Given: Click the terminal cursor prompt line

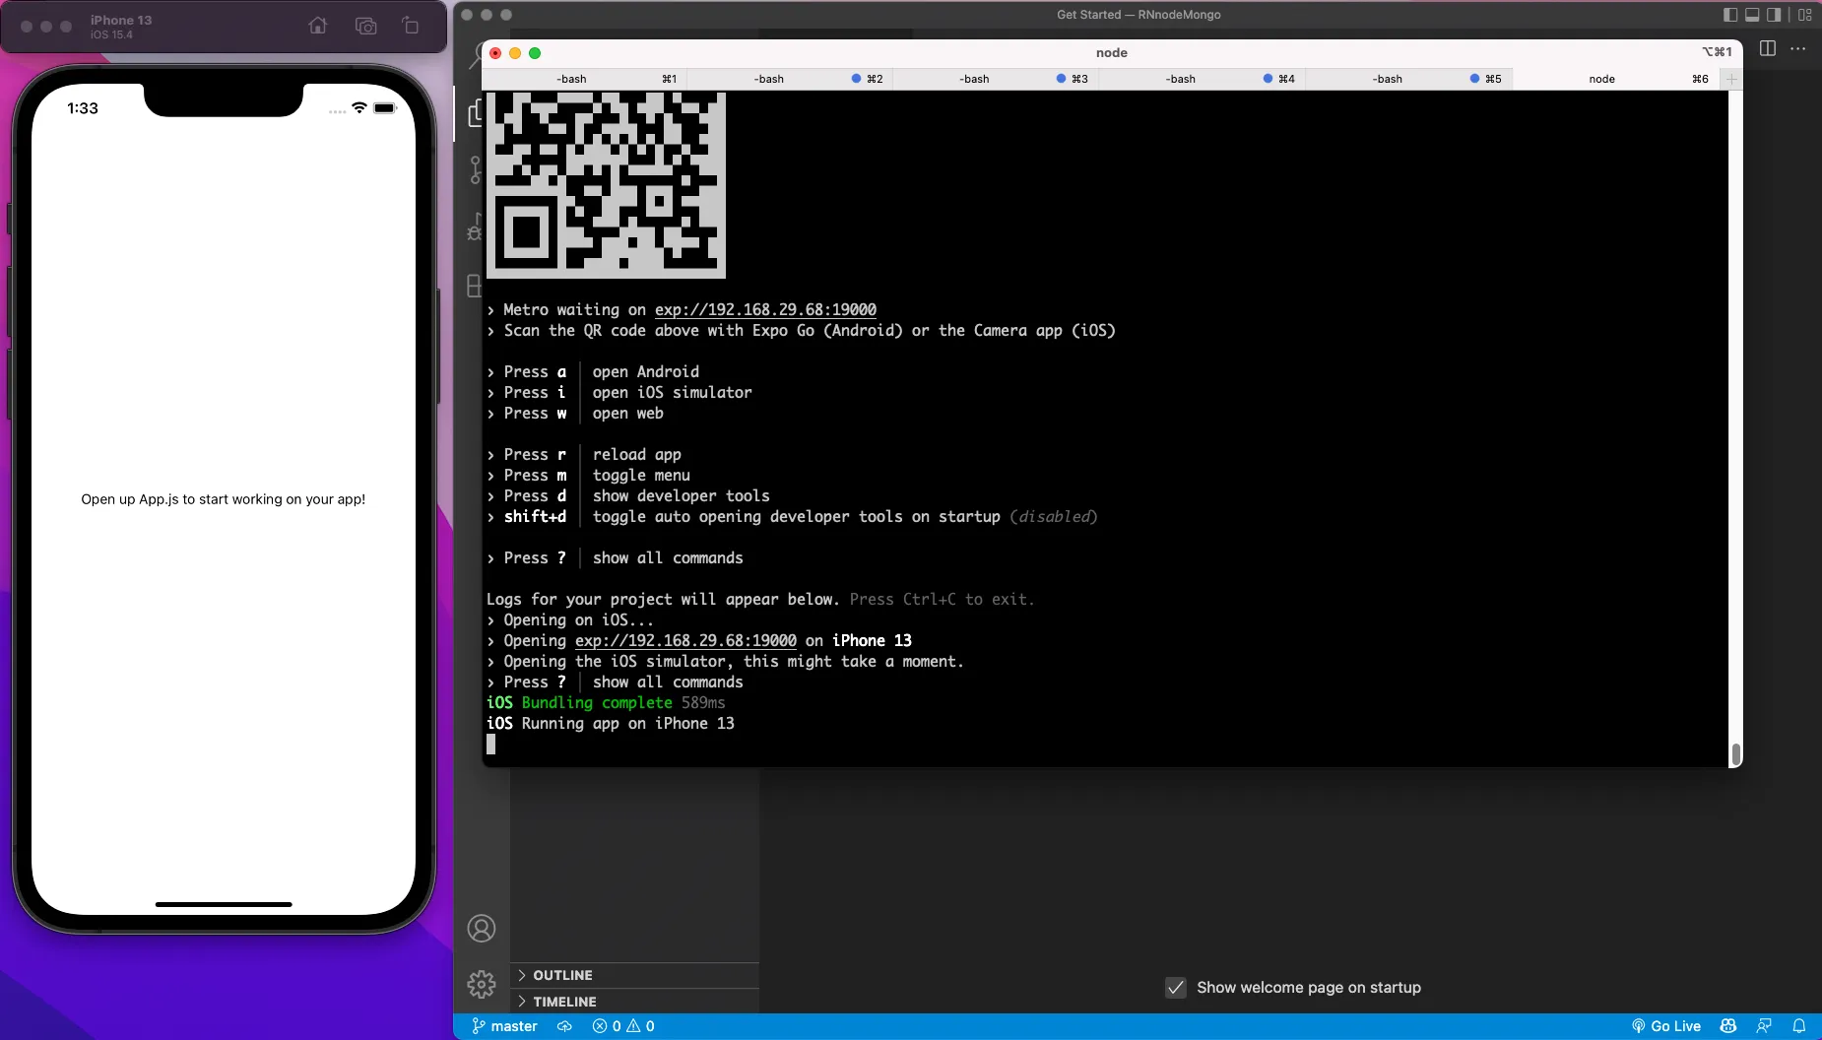Looking at the screenshot, I should point(490,745).
